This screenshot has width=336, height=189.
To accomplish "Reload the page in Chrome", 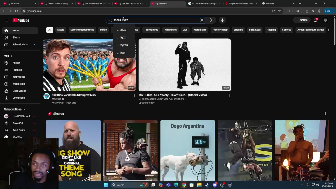I will click(16, 11).
